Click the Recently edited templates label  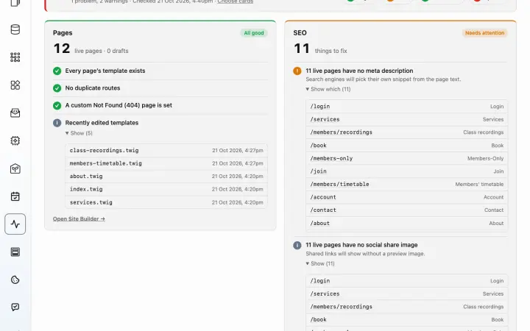102,123
